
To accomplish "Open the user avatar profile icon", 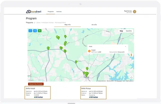I will (x=134, y=11).
